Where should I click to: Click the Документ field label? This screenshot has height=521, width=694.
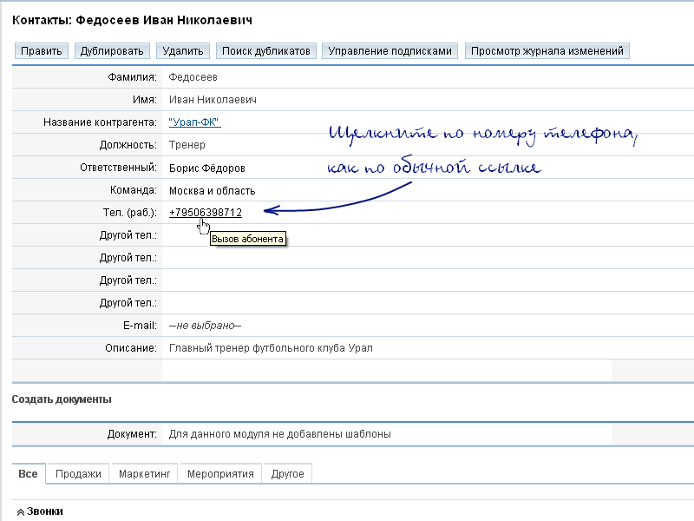tap(132, 434)
